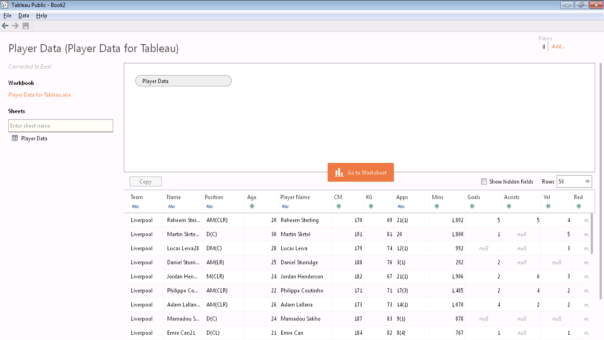The width and height of the screenshot is (604, 340).
Task: Click the Age column header
Action: tap(252, 197)
